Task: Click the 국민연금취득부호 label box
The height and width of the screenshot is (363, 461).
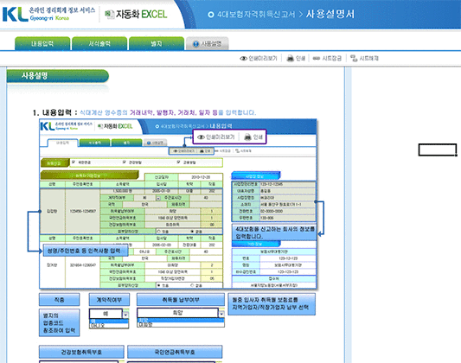Action: coord(175,352)
